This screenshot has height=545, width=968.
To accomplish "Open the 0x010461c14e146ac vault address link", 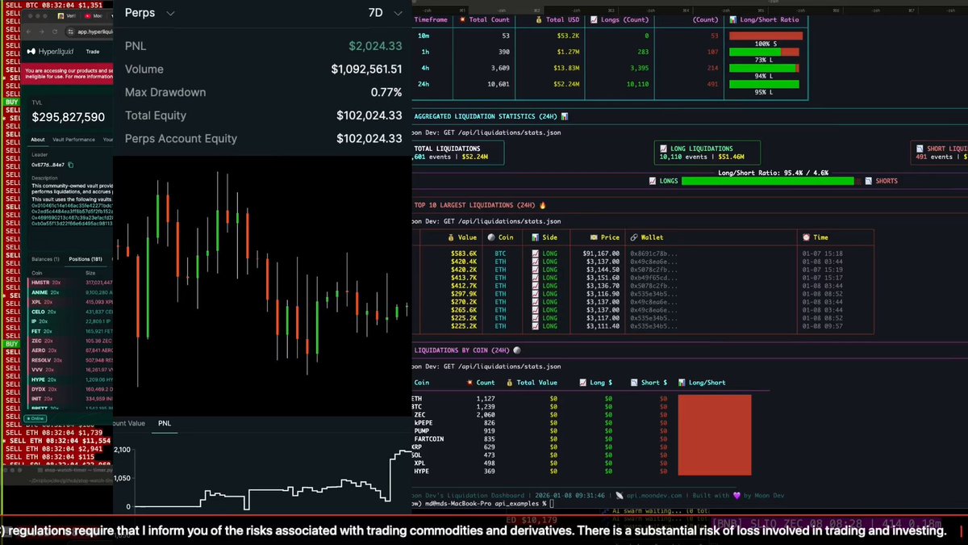I will [72, 205].
